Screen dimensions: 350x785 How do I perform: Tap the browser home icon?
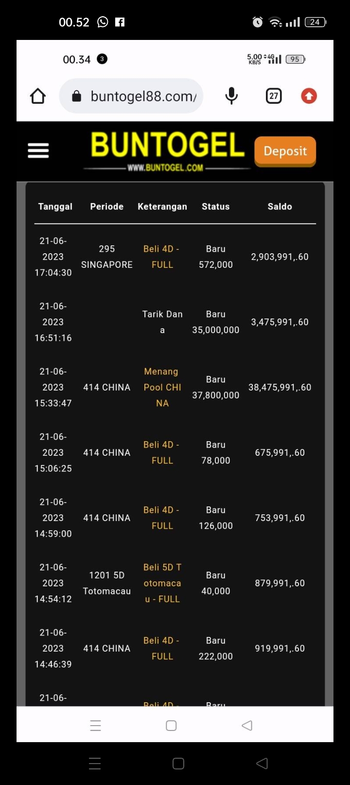point(38,96)
